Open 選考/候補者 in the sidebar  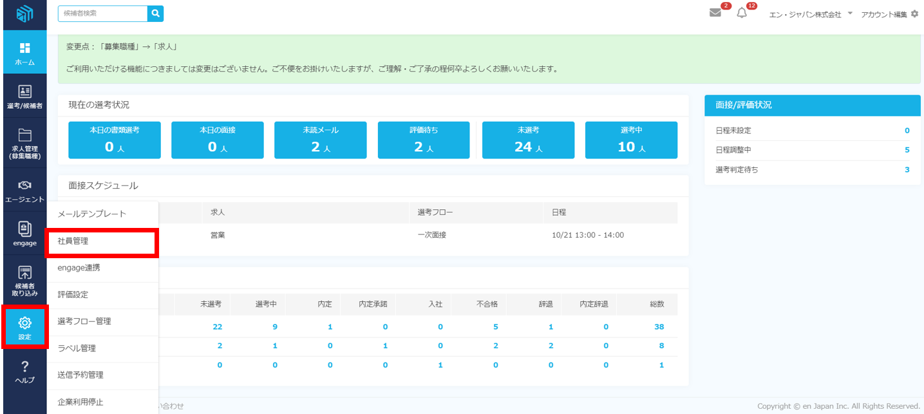pos(24,96)
